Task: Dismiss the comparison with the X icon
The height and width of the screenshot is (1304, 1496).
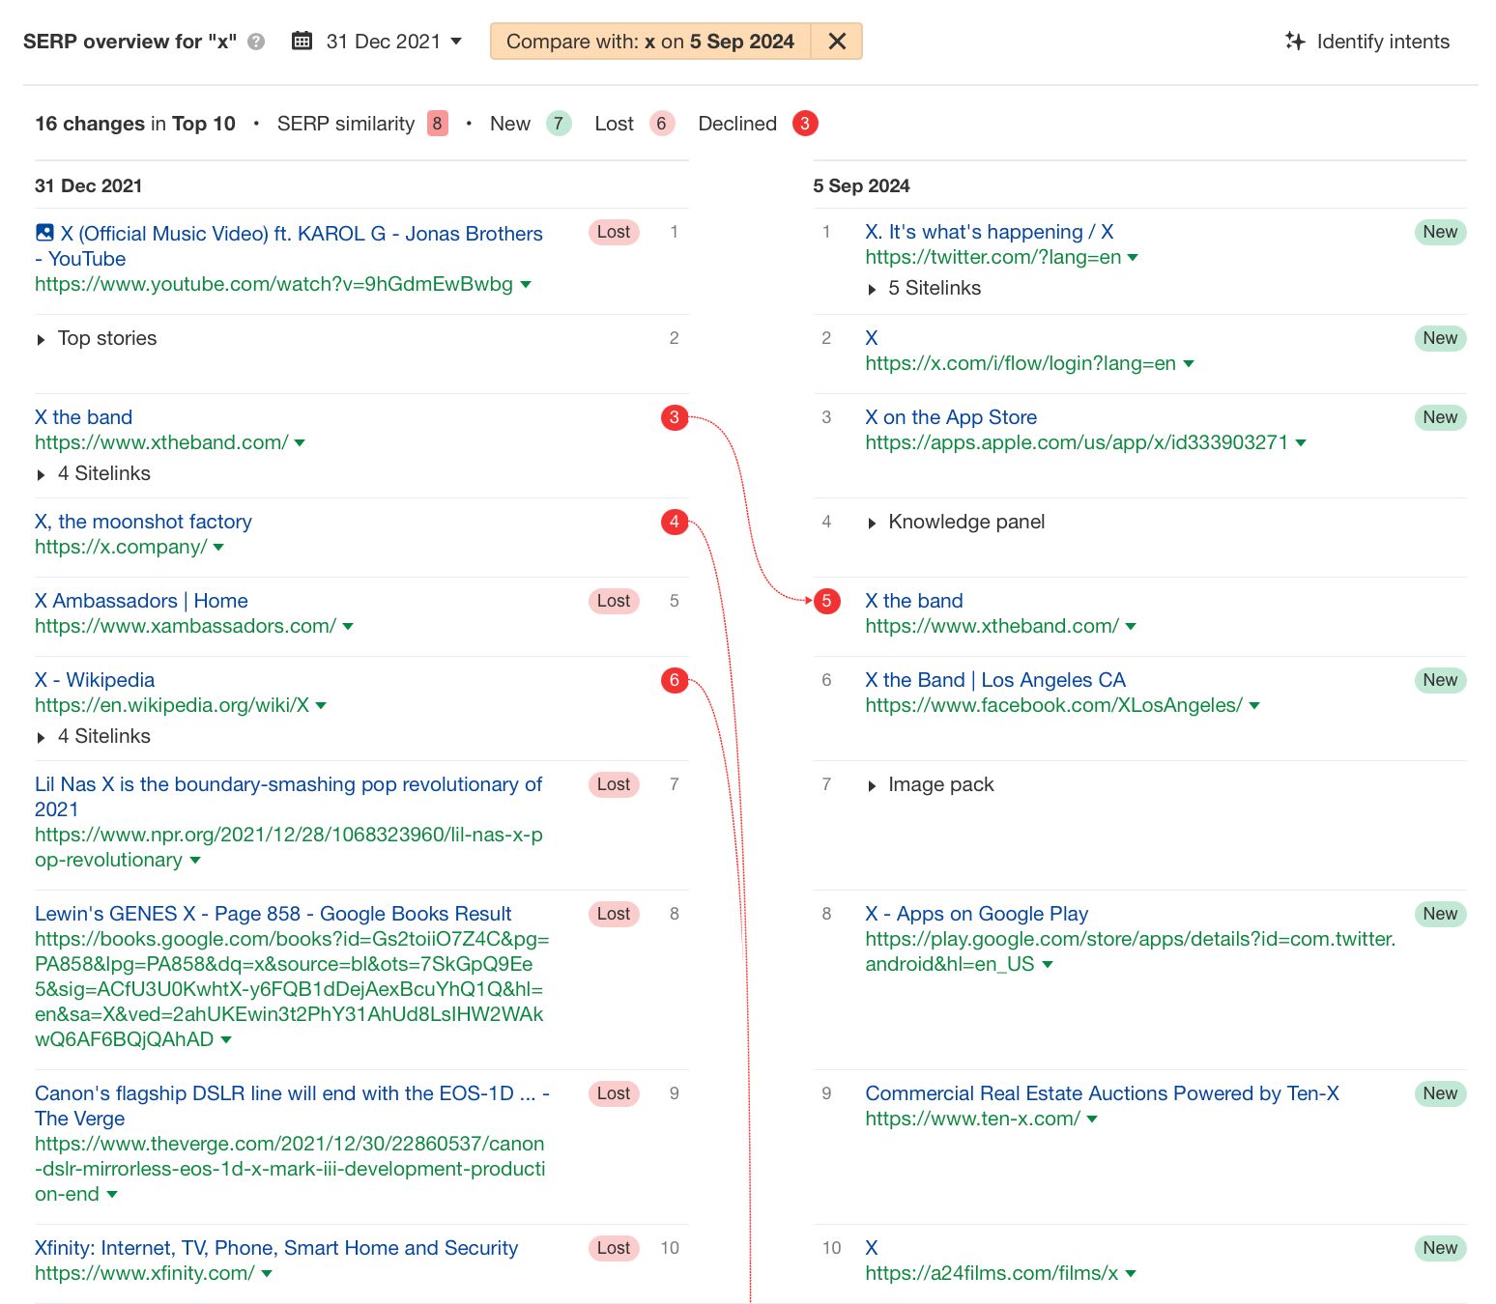Action: pos(837,41)
